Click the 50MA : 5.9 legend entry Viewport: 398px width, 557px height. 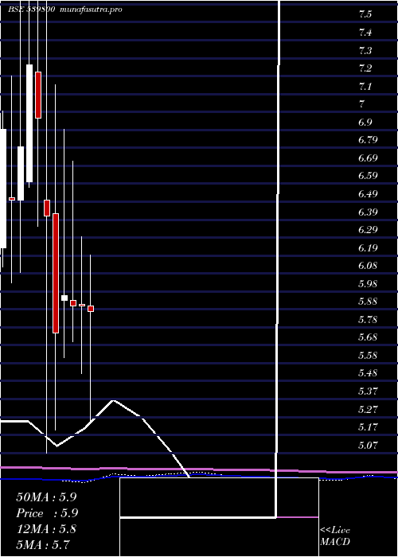[x=46, y=497]
